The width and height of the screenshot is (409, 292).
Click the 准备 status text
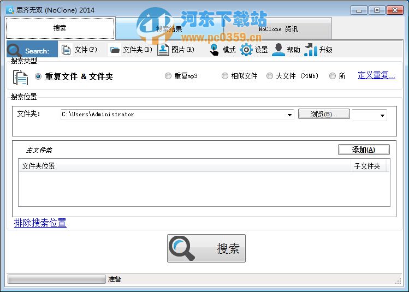(115, 279)
